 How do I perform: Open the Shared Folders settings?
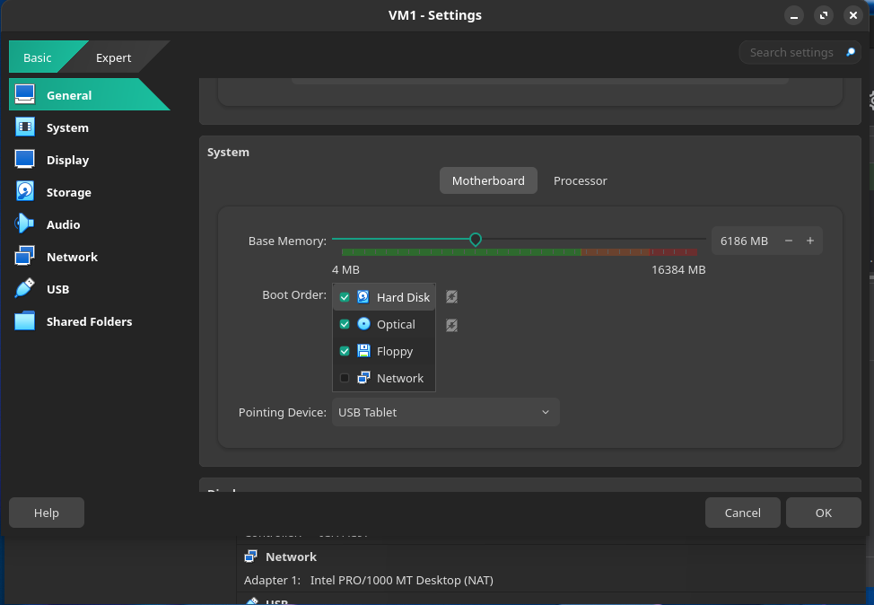pyautogui.click(x=89, y=321)
